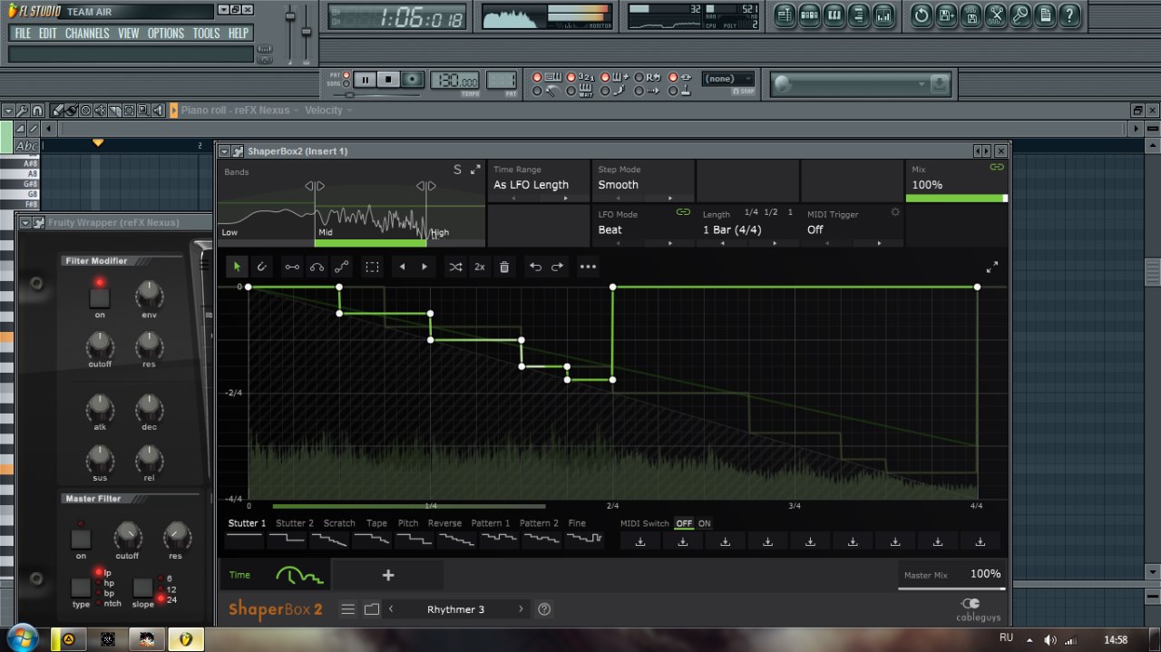The height and width of the screenshot is (652, 1161).
Task: Undo the last ShaperBox edit
Action: pos(535,267)
